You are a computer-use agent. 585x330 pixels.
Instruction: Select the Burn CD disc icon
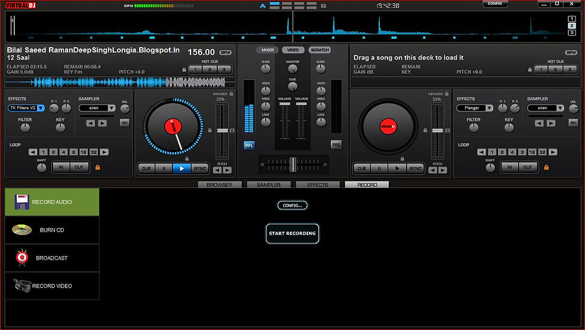pyautogui.click(x=21, y=230)
